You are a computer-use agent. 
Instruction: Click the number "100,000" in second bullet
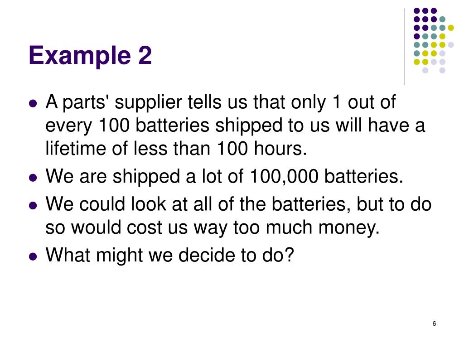284,177
